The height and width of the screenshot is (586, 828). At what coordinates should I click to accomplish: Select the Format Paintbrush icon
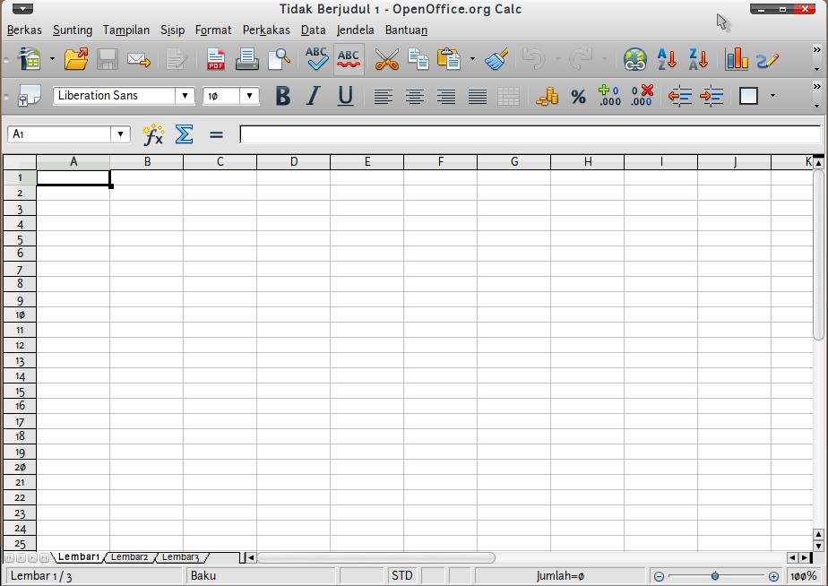coord(496,58)
